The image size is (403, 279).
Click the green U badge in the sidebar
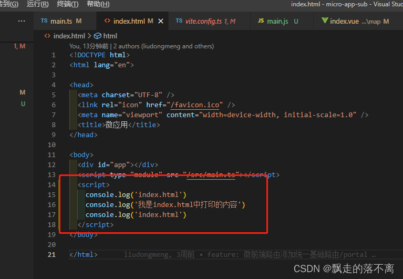(23, 104)
